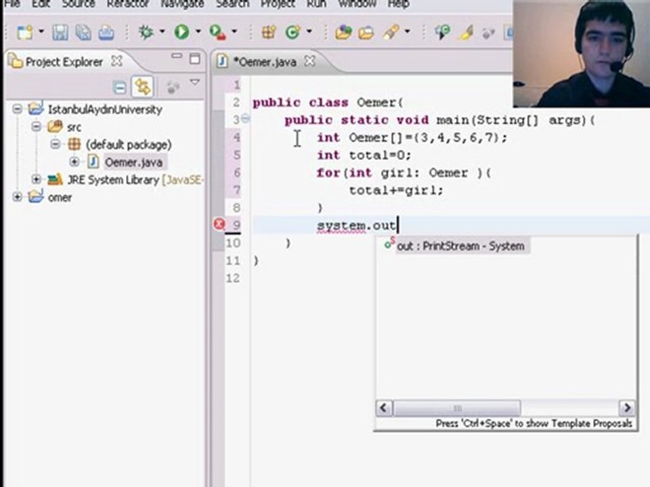Toggle Link with Editor in Project Explorer
Viewport: 650px width, 487px height.
pos(142,87)
